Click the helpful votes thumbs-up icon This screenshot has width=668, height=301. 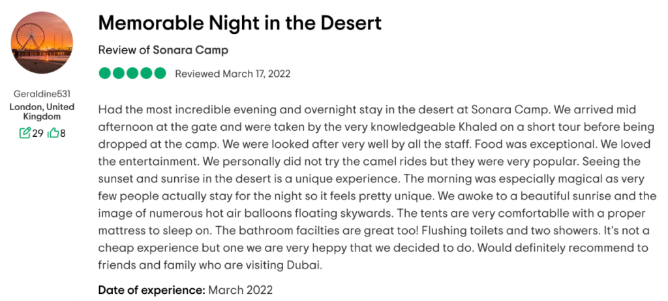[53, 134]
